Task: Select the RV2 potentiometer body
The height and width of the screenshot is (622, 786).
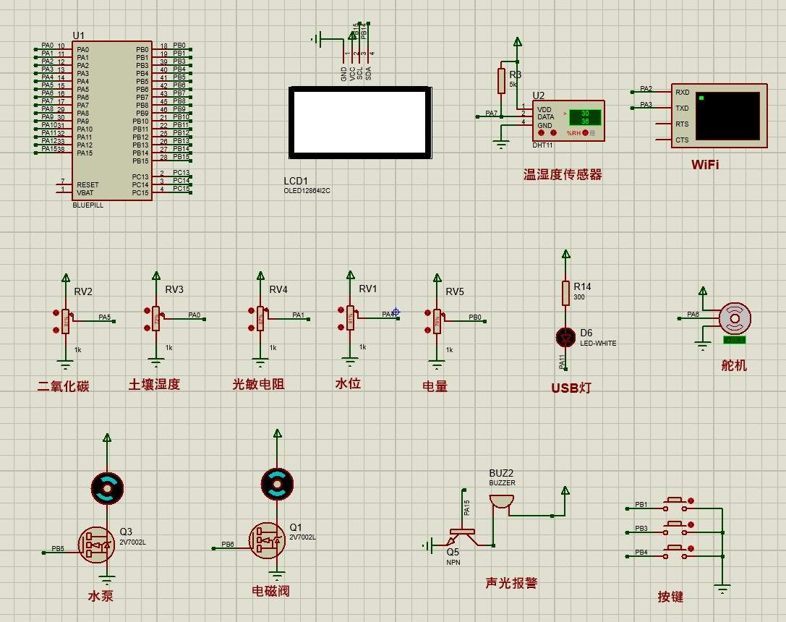Action: (66, 322)
